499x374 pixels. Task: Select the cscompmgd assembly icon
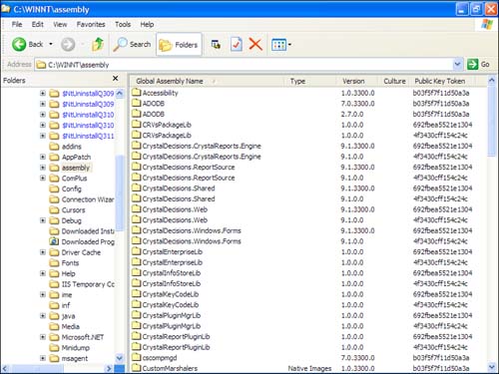[136, 357]
